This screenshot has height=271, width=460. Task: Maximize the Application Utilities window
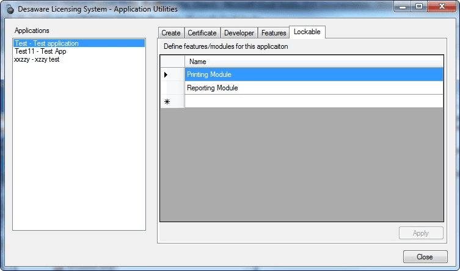(419, 7)
